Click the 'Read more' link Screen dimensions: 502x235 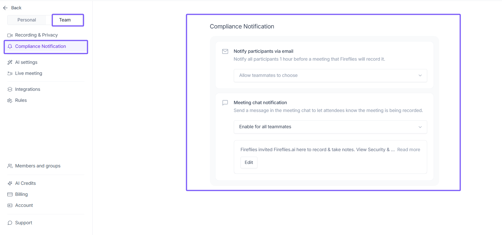409,150
